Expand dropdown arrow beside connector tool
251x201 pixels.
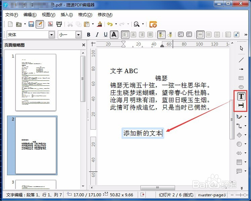tap(245, 126)
